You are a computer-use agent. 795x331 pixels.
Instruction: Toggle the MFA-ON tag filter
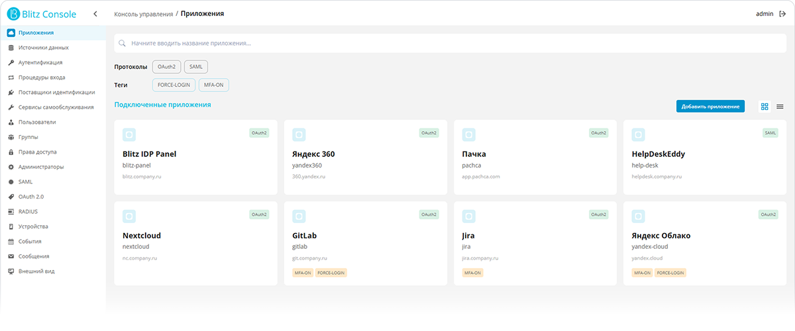(213, 85)
